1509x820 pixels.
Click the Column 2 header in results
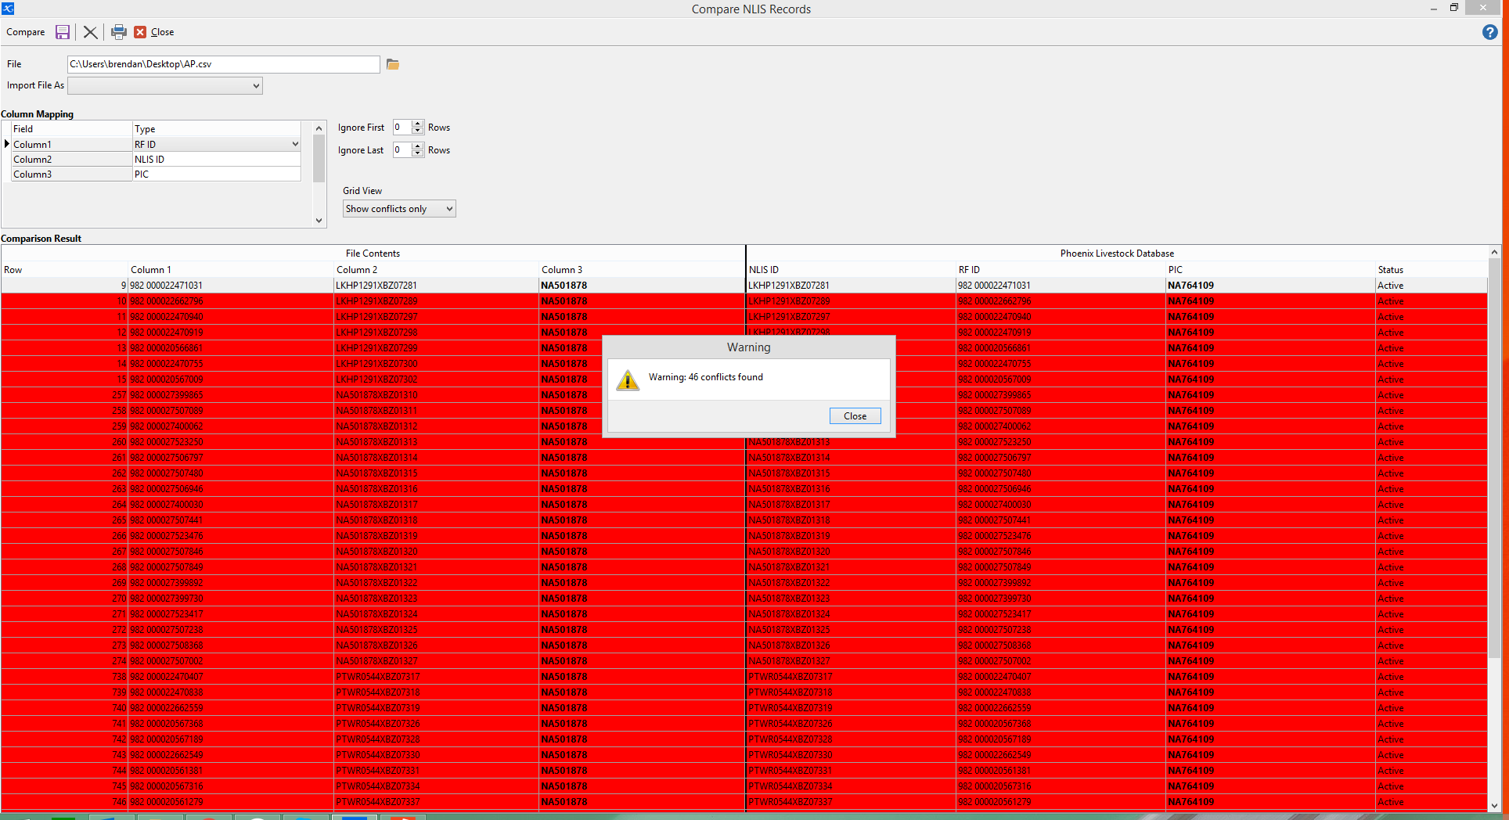coord(437,270)
